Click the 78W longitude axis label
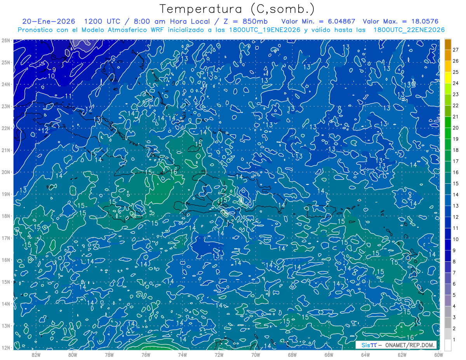The width and height of the screenshot is (466, 360). [x=109, y=355]
